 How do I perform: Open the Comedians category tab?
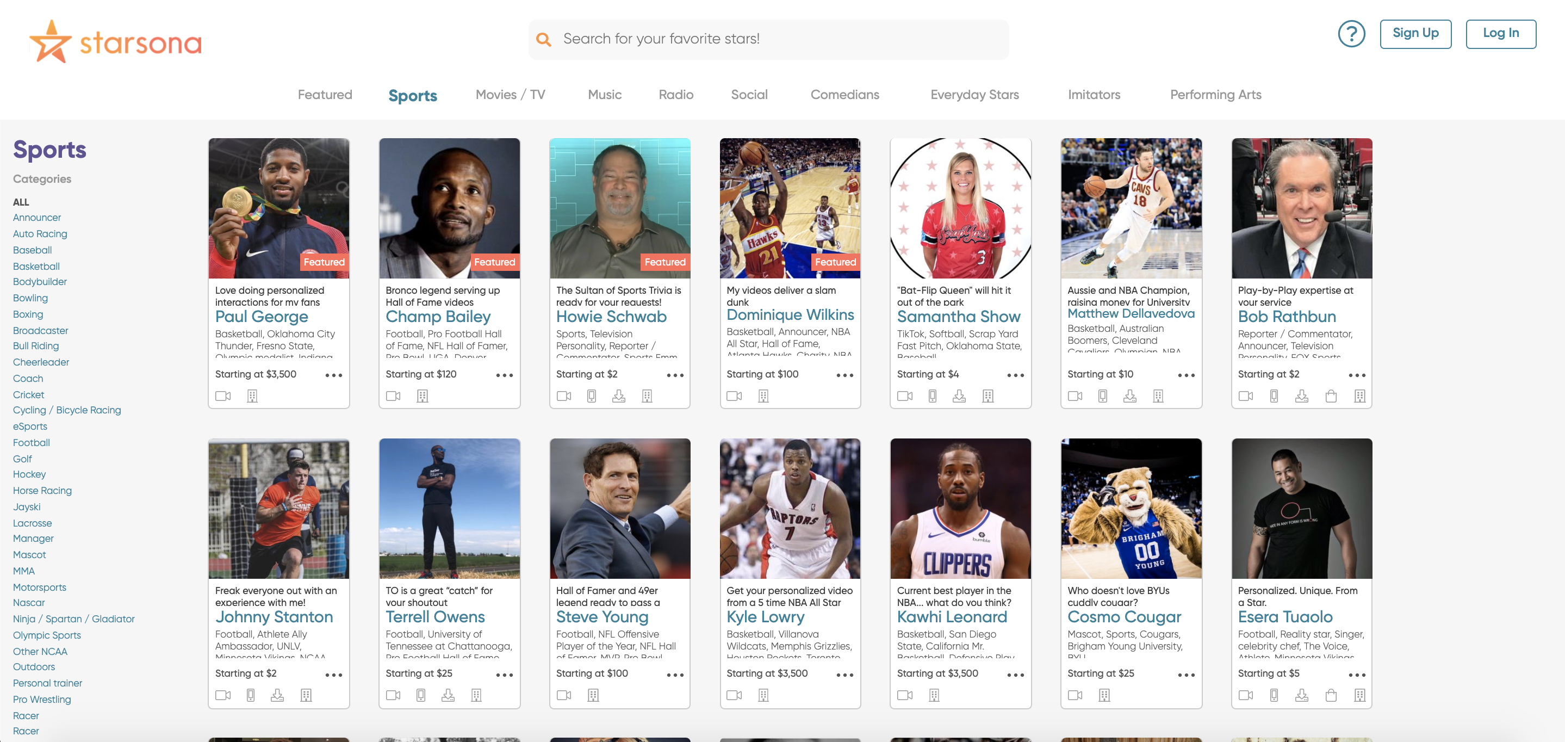coord(844,95)
